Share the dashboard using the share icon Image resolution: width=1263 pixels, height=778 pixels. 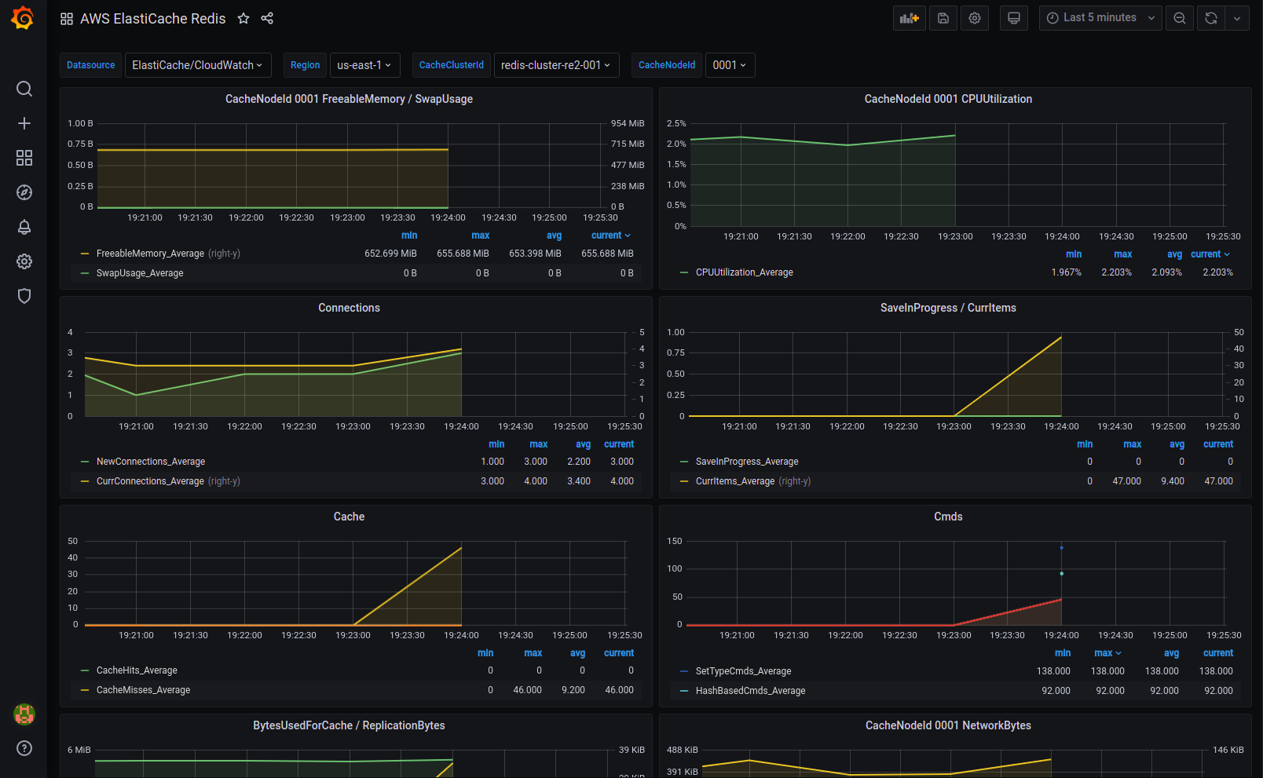click(267, 18)
